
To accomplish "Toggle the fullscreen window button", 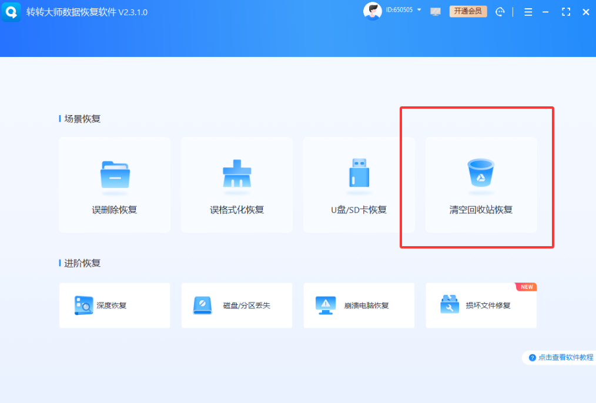I will pos(566,12).
